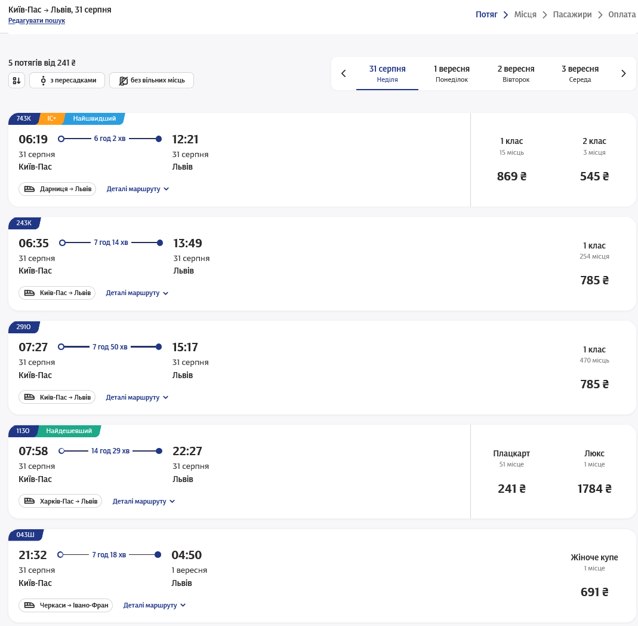This screenshot has height=626, width=638.
Task: Show later dates with right arrow
Action: 624,73
